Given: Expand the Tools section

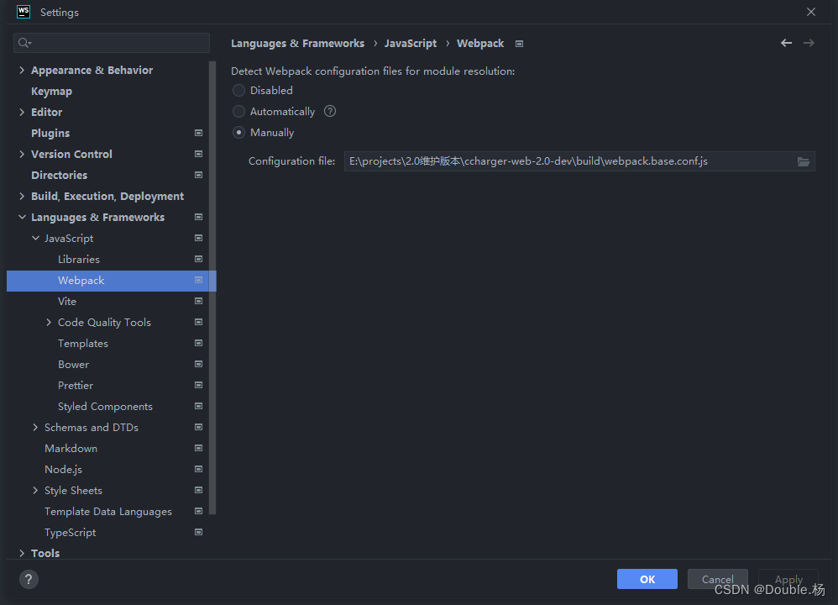Looking at the screenshot, I should pos(22,553).
